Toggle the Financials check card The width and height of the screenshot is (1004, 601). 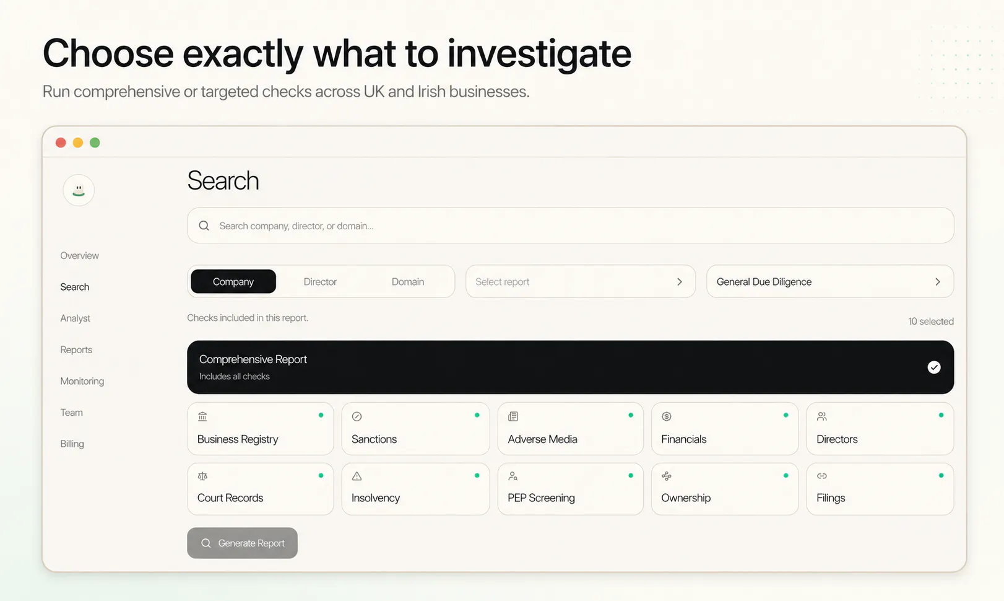(x=725, y=429)
